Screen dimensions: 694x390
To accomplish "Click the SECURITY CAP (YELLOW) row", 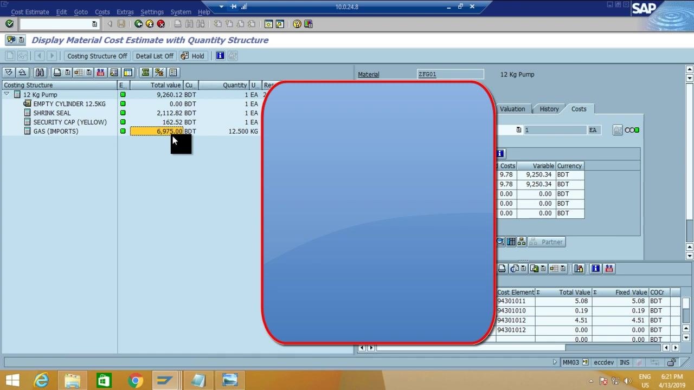I will [69, 122].
